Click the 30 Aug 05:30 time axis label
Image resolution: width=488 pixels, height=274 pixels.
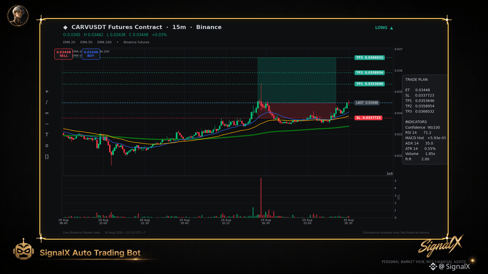[x=348, y=222]
